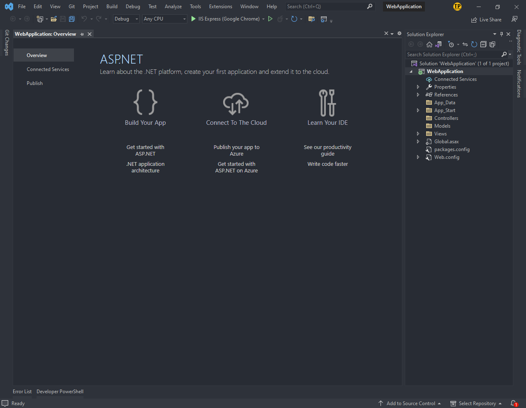Open the Analyze menu
The image size is (526, 408).
(x=173, y=7)
